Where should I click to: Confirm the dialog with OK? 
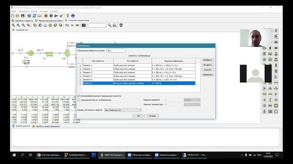tap(138, 116)
